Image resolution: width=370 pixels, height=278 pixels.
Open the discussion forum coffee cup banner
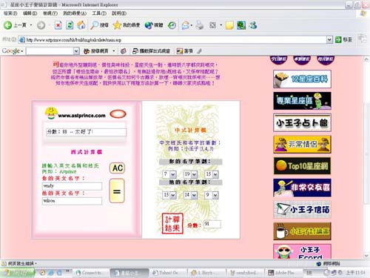(302, 231)
